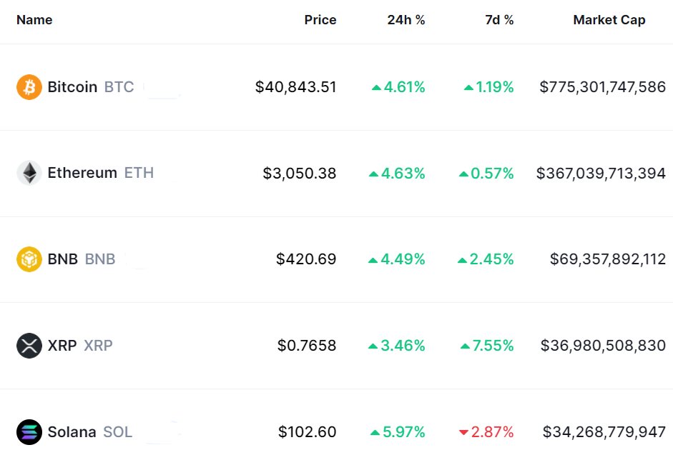The image size is (673, 475).
Task: Click the BNB ticker symbol text
Action: click(100, 259)
